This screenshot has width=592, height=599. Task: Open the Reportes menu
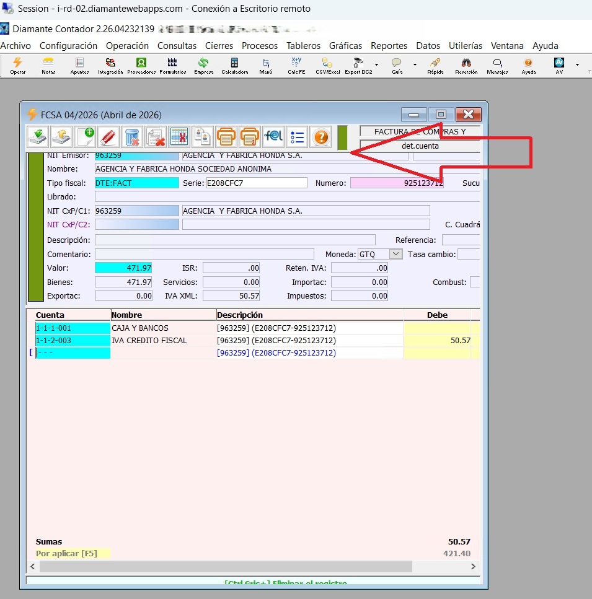click(389, 46)
